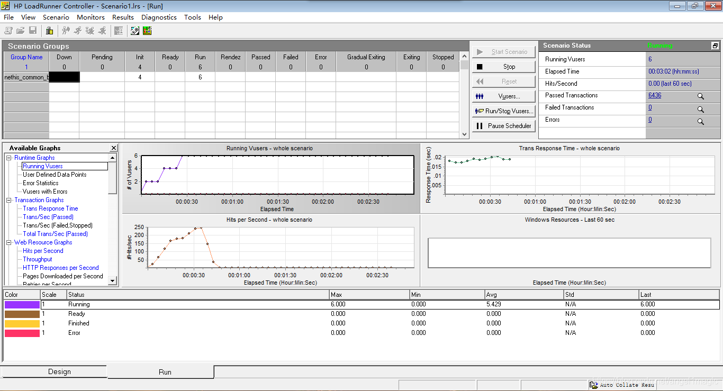
Task: Collapse the Web Resource Graphs tree node
Action: (9, 242)
